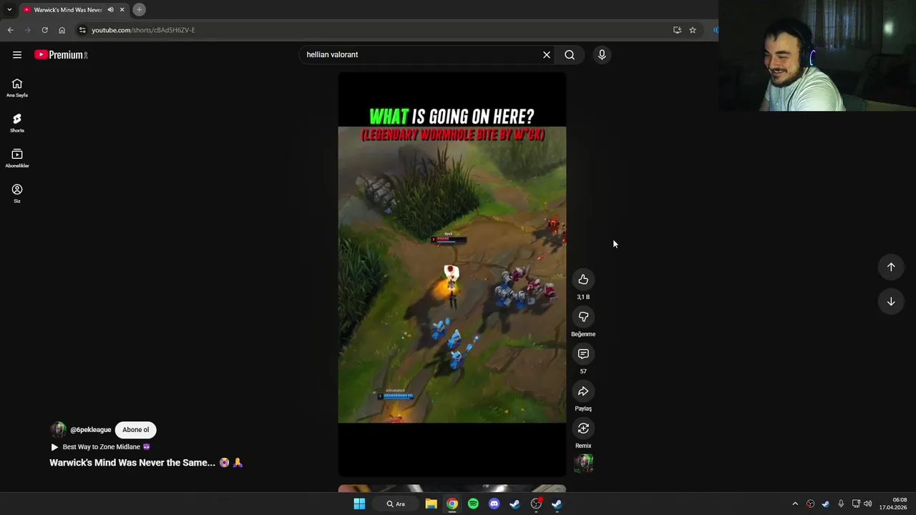The height and width of the screenshot is (515, 916).
Task: Clear the search box with the X
Action: [547, 54]
